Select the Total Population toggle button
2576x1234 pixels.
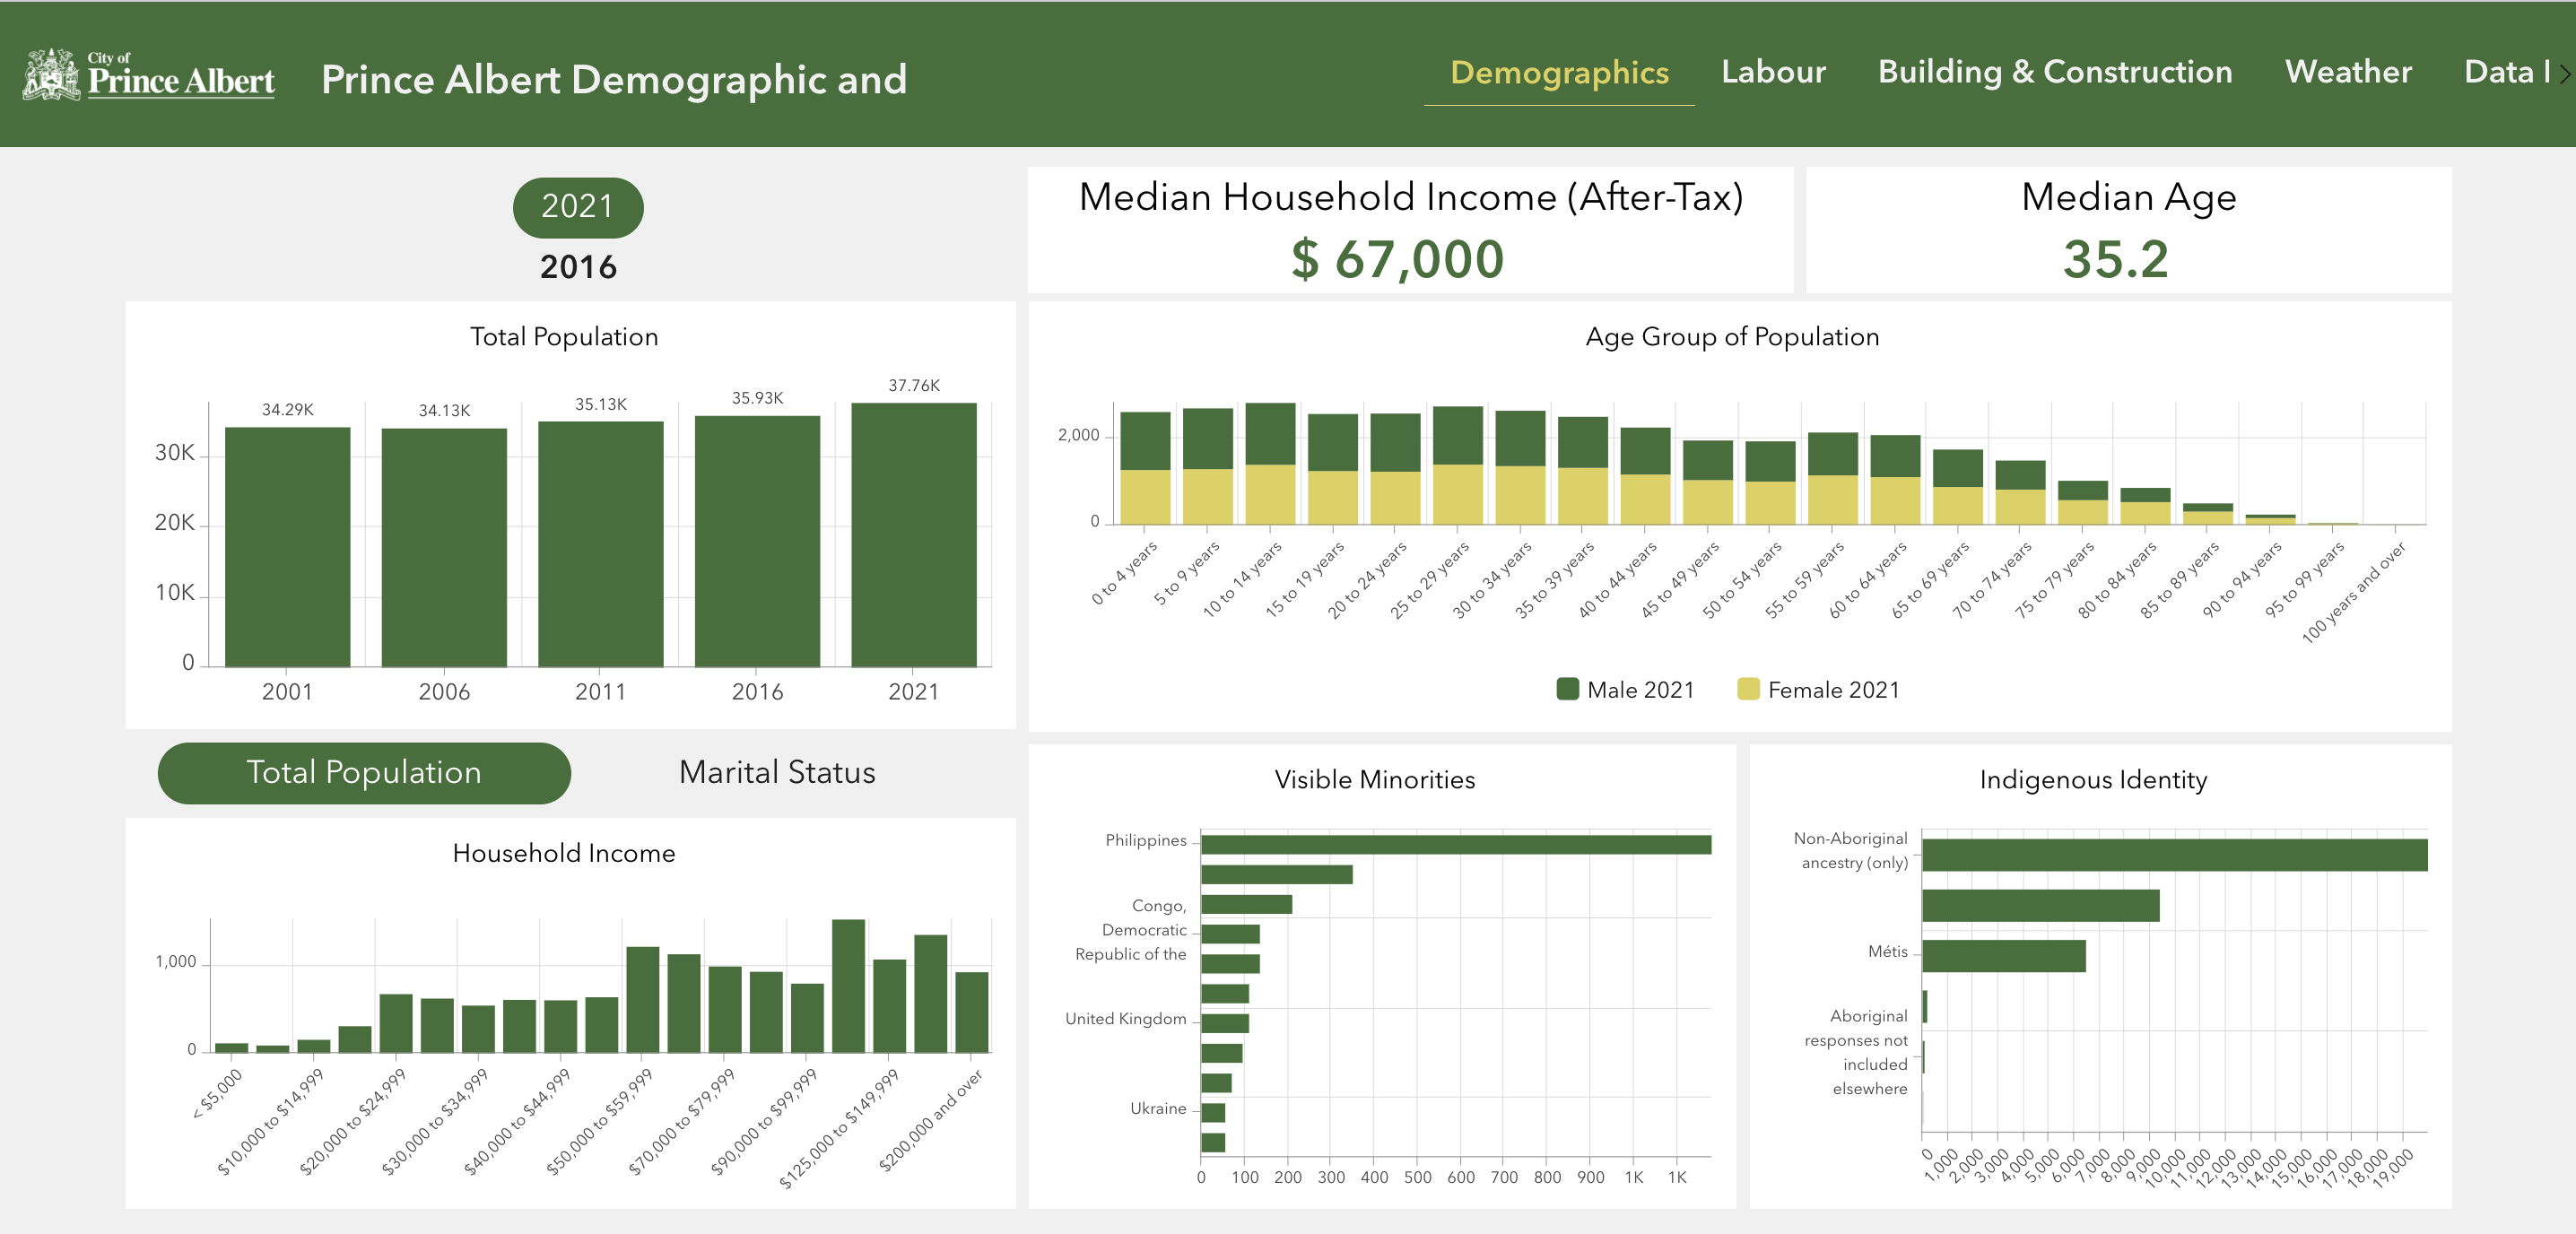[363, 772]
